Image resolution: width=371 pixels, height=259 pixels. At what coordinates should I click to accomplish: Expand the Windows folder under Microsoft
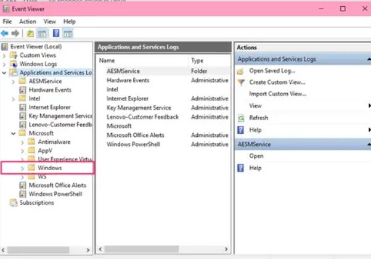coord(22,168)
